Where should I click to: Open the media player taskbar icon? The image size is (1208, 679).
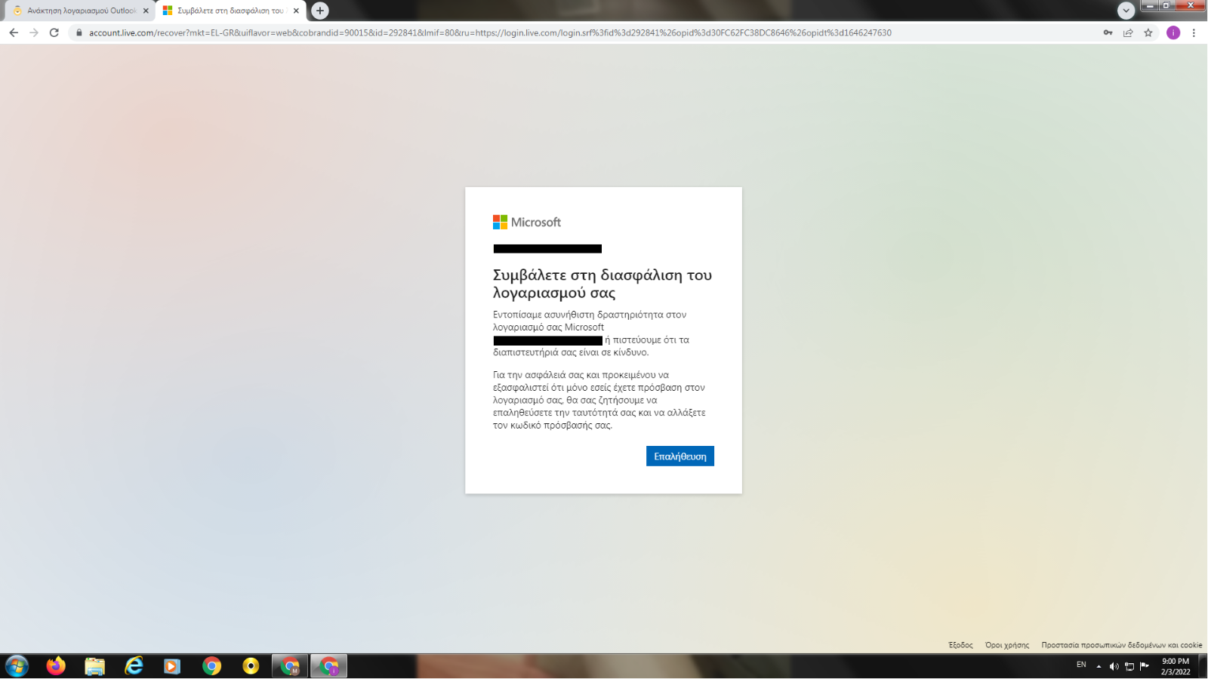[x=172, y=666]
